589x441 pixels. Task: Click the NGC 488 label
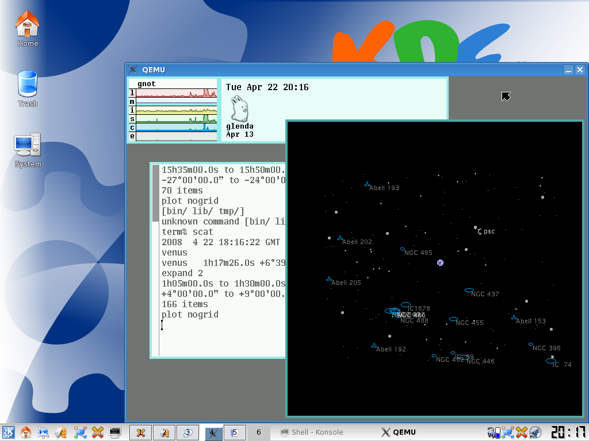(414, 320)
